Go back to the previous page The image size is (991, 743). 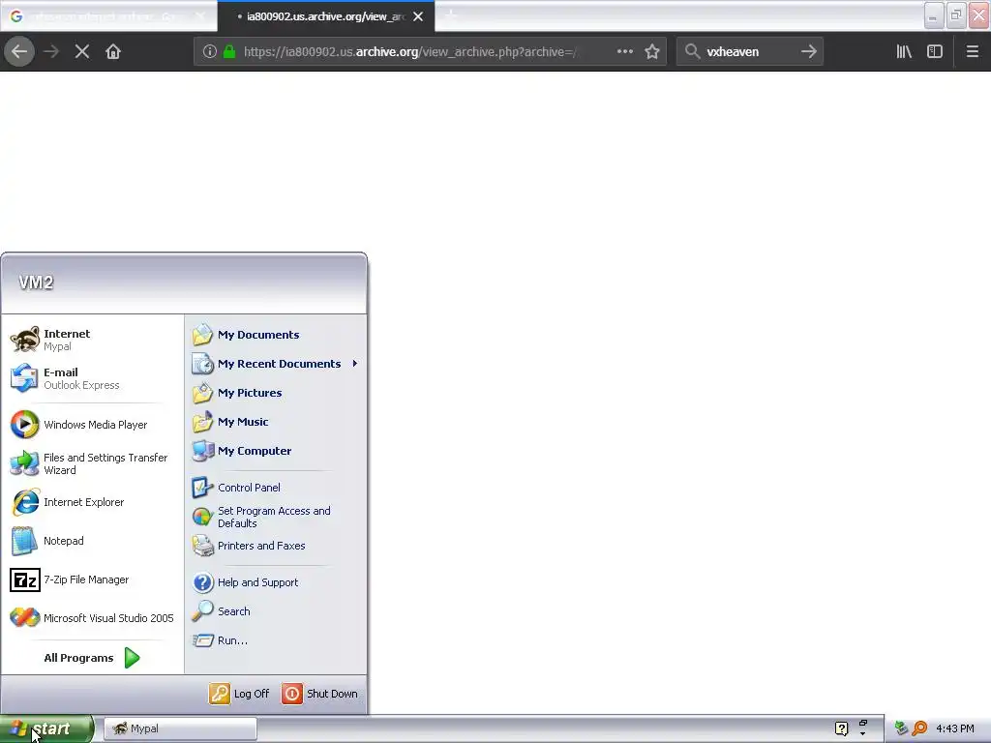point(19,52)
